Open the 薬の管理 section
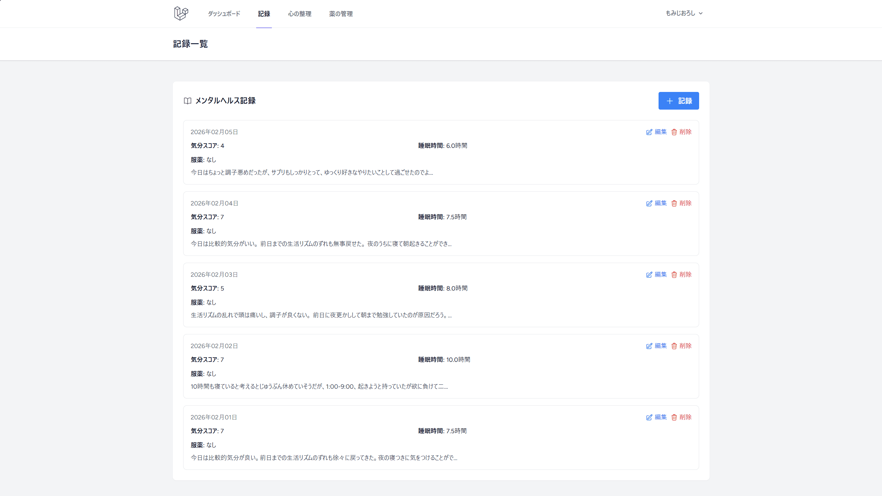Image resolution: width=882 pixels, height=496 pixels. 341,14
